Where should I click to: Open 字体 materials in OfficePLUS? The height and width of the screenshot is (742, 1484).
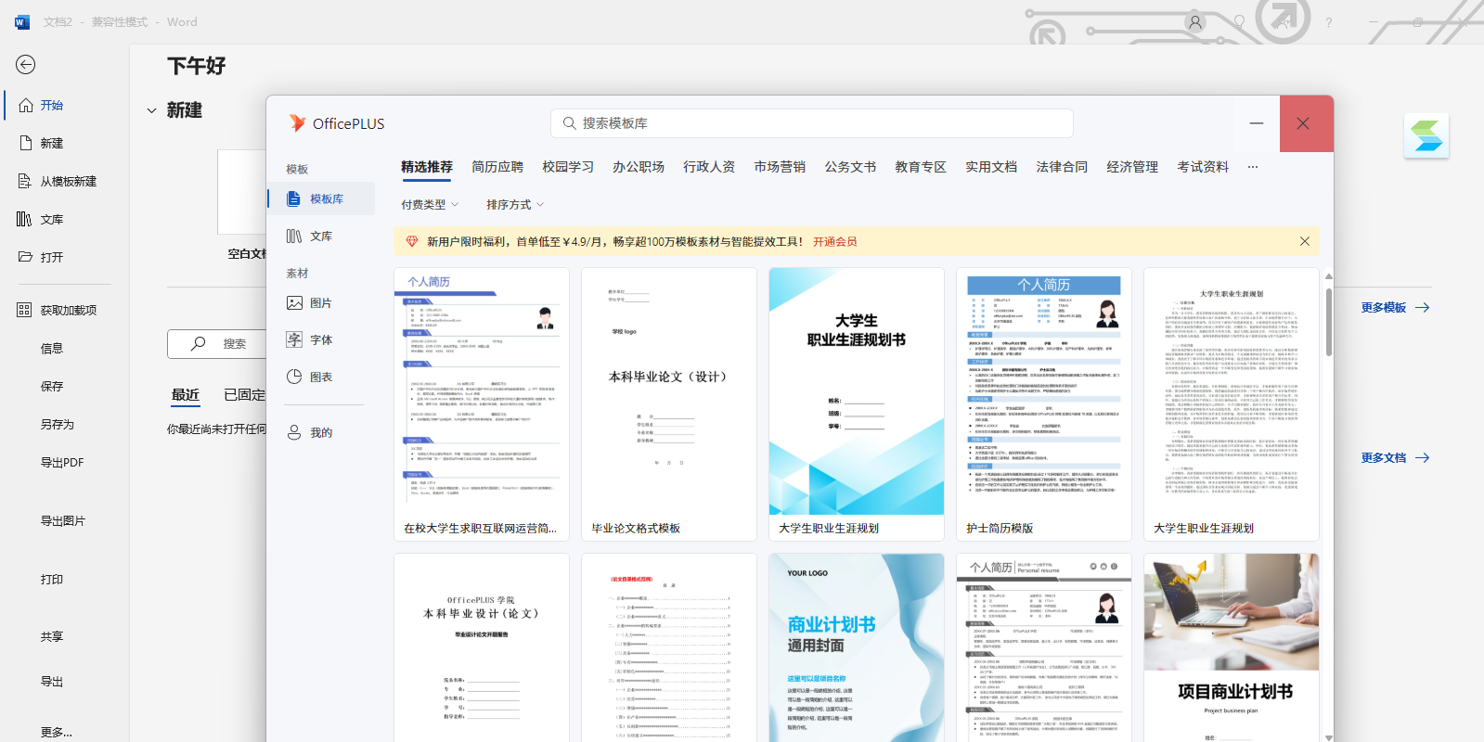coord(321,339)
